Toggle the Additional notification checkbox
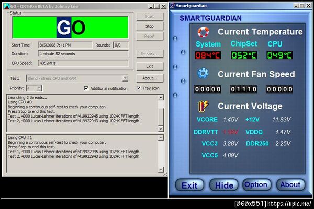 (86, 88)
